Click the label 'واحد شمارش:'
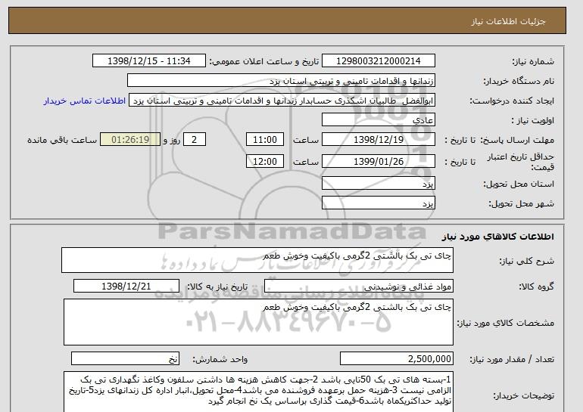 220,359
